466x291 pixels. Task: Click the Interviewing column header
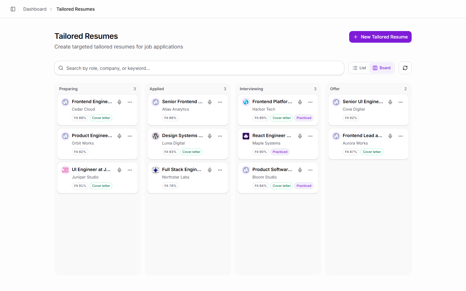(x=251, y=89)
